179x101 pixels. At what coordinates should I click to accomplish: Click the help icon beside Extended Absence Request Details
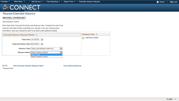(x=37, y=35)
